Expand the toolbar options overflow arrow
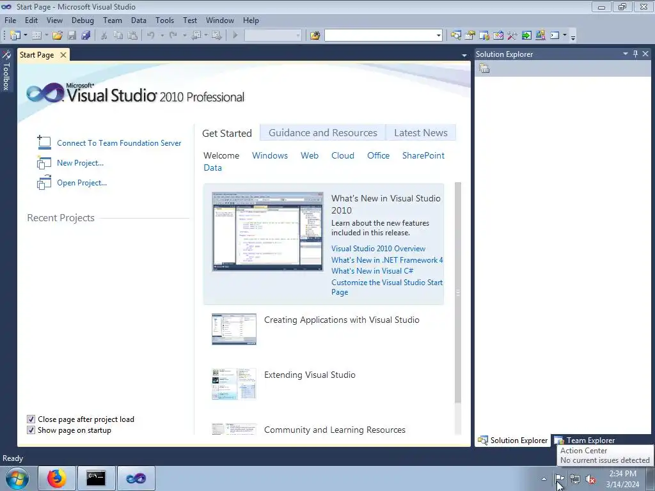This screenshot has height=491, width=655. 573,36
